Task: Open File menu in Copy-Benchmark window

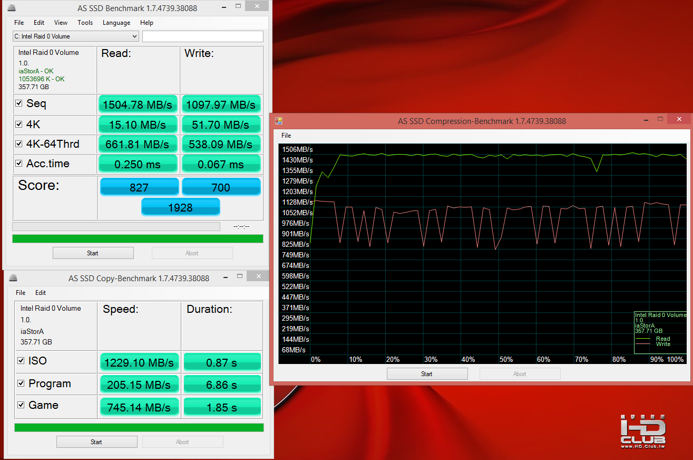Action: coord(21,293)
